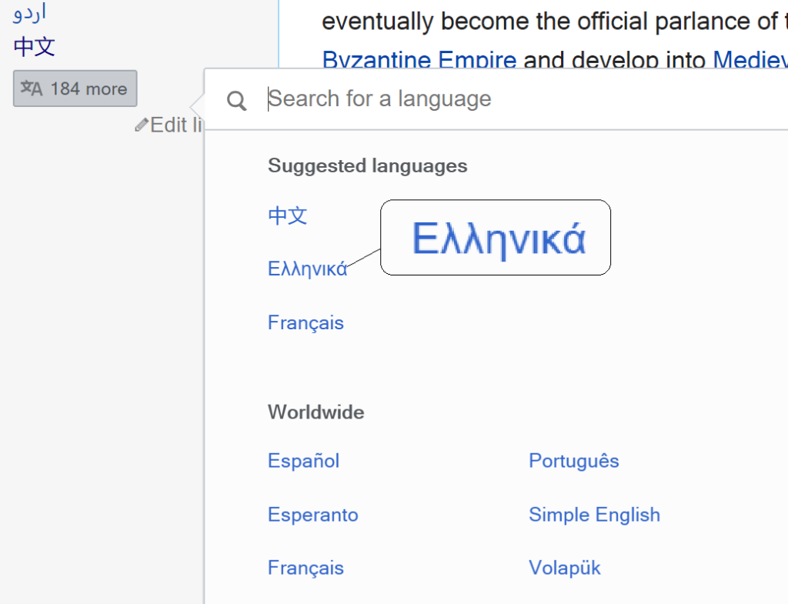Select Esperanto from the Worldwide list

click(312, 515)
